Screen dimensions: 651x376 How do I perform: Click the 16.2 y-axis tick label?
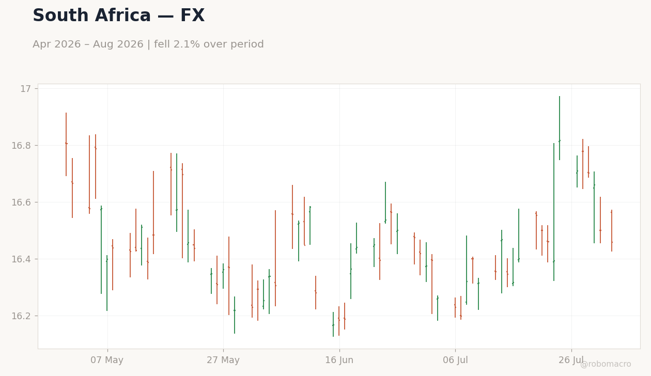[21, 316]
